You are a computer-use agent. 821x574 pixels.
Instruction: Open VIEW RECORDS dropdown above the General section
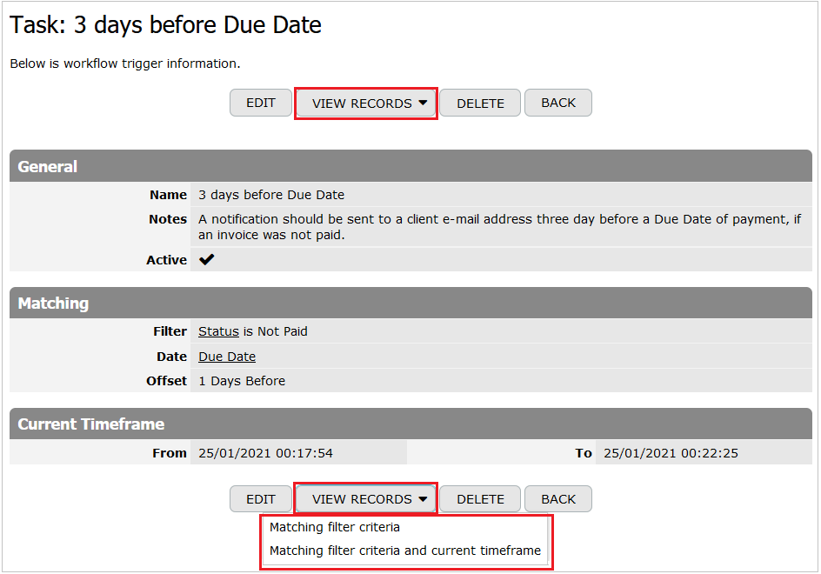click(365, 103)
